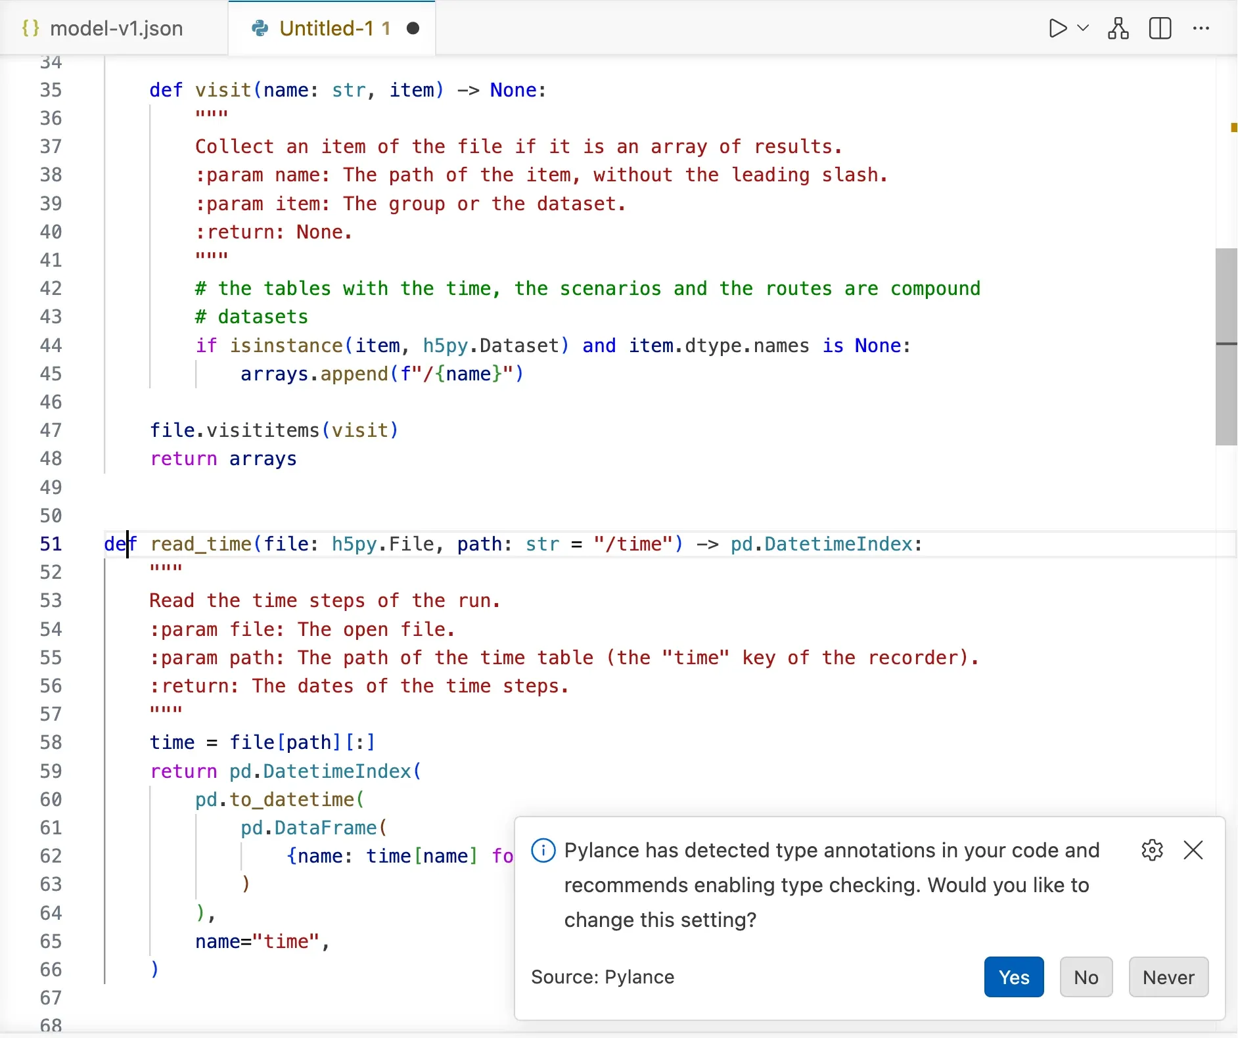Click 'isinstance' on line 44
Screen dimensions: 1238x1038
(x=286, y=346)
